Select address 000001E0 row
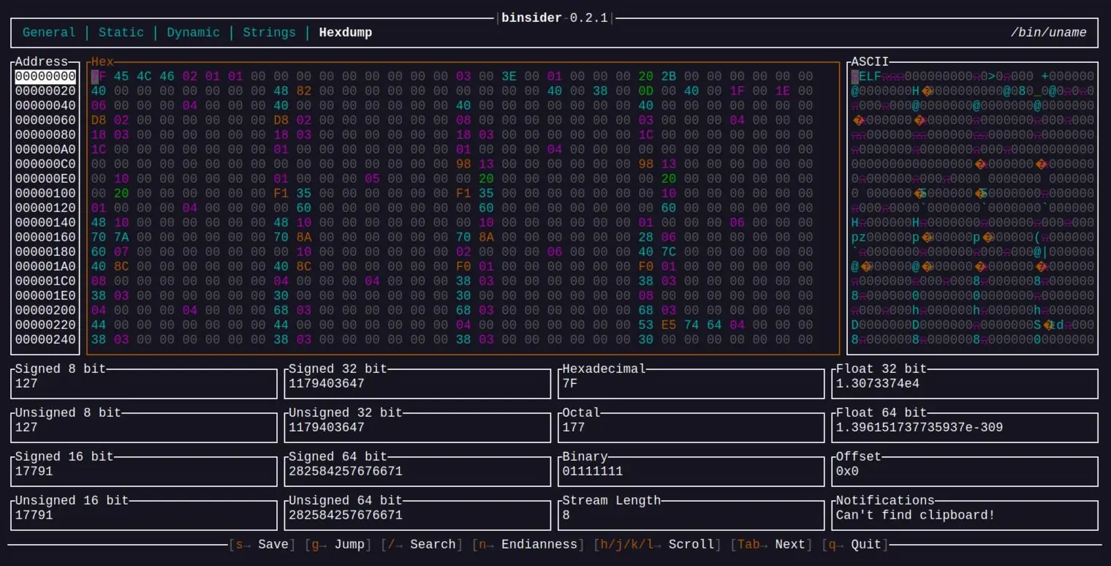 (x=45, y=295)
